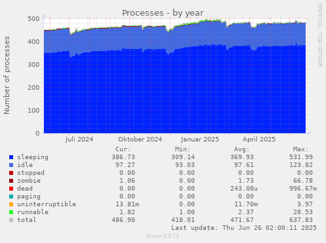Click the total legend color swatch

(11, 220)
